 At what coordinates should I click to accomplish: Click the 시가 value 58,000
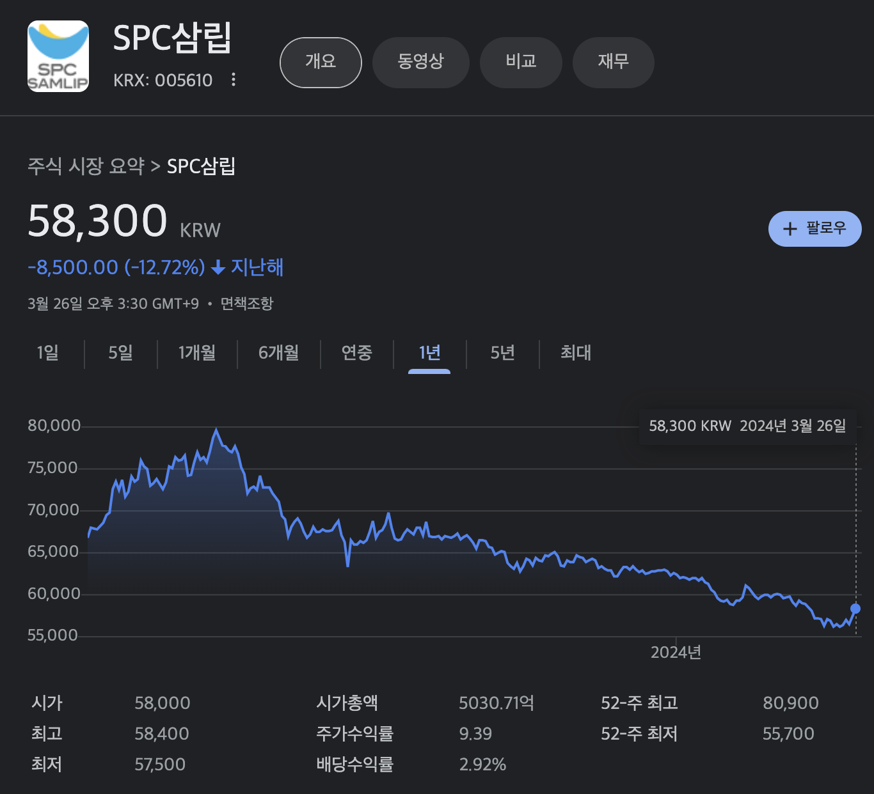163,703
